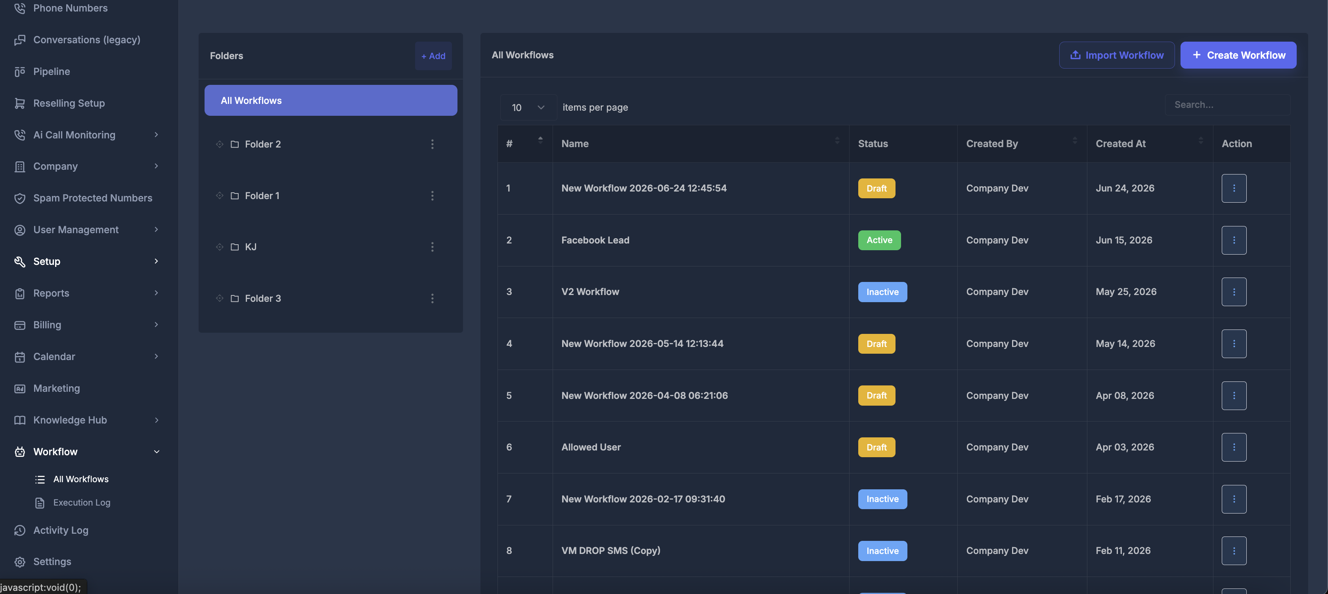Click the Import Workflow button
Screen dimensions: 1328x594
[1117, 55]
